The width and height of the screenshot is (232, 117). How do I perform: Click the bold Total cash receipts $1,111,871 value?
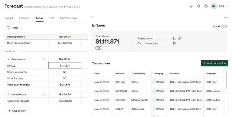click(x=65, y=85)
